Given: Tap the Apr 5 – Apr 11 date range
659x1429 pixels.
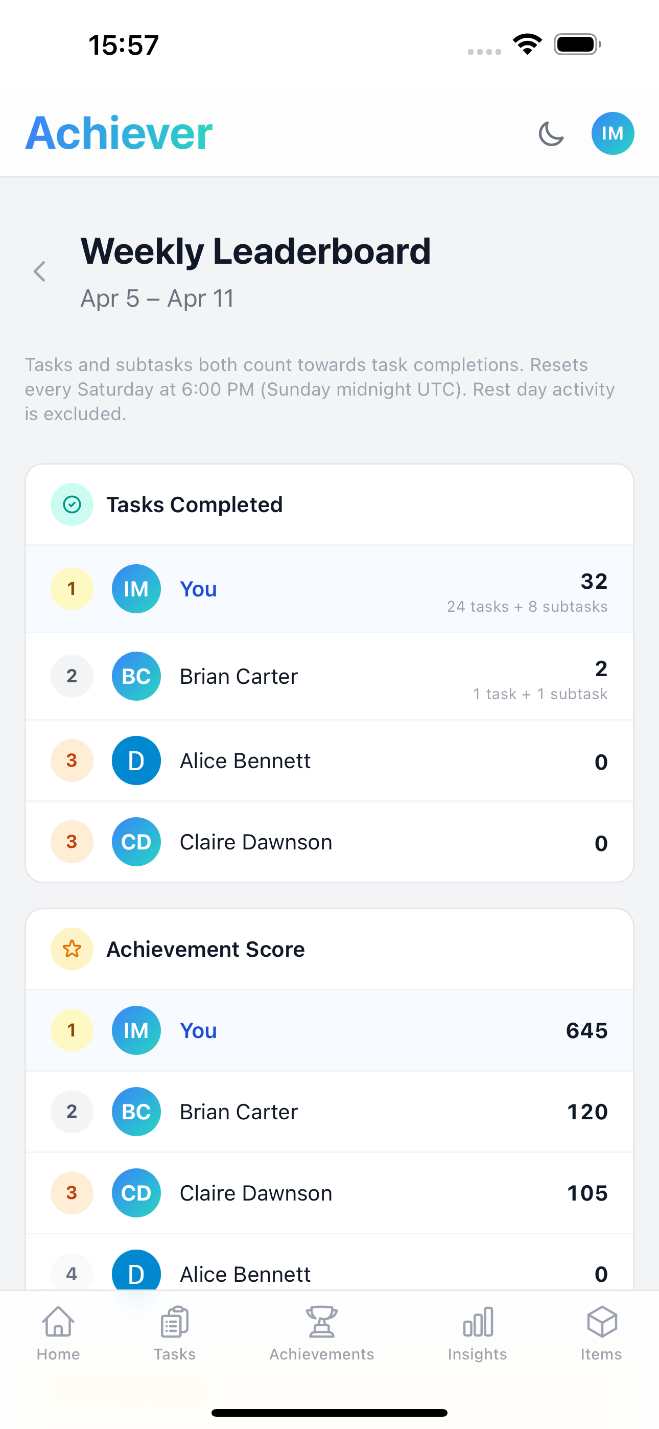Looking at the screenshot, I should pyautogui.click(x=157, y=298).
